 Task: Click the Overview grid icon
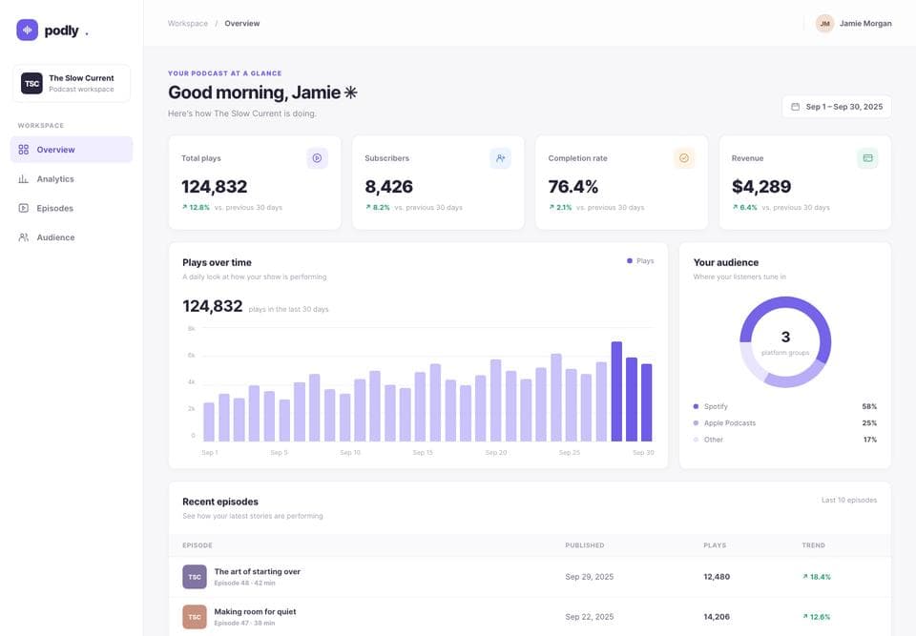click(23, 150)
